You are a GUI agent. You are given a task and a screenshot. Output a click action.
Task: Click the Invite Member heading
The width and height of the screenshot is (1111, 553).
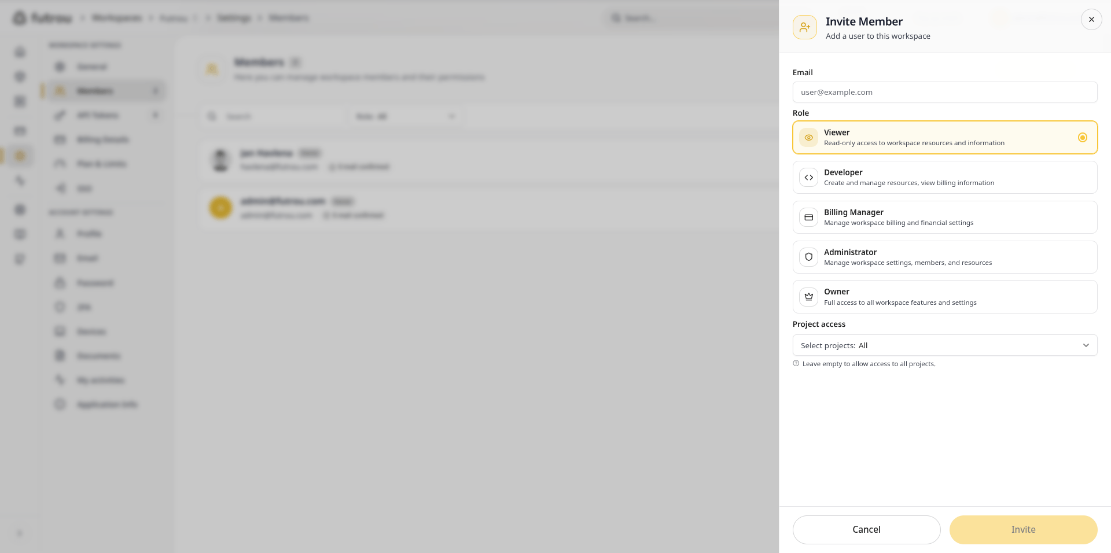click(x=864, y=21)
